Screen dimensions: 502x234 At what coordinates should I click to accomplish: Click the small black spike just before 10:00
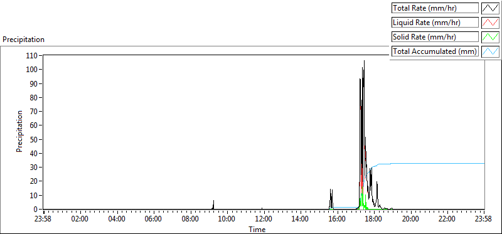tap(213, 205)
